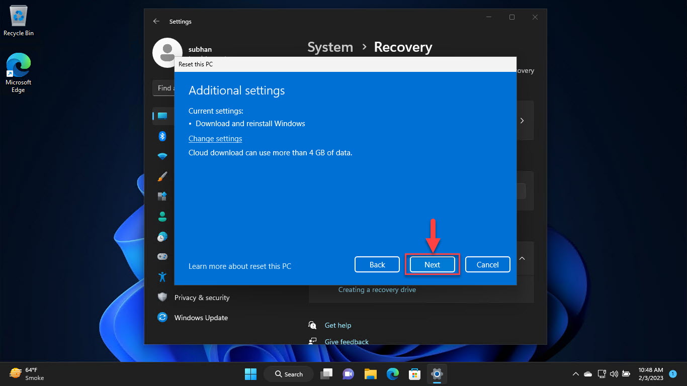
Task: Open the notification badge icon
Action: point(673,374)
